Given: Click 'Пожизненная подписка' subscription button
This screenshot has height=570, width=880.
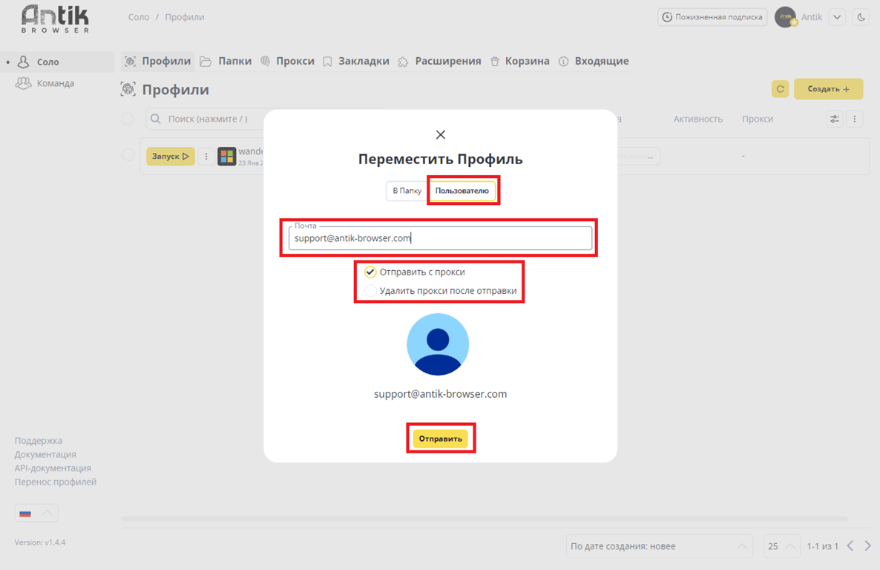Looking at the screenshot, I should (712, 17).
